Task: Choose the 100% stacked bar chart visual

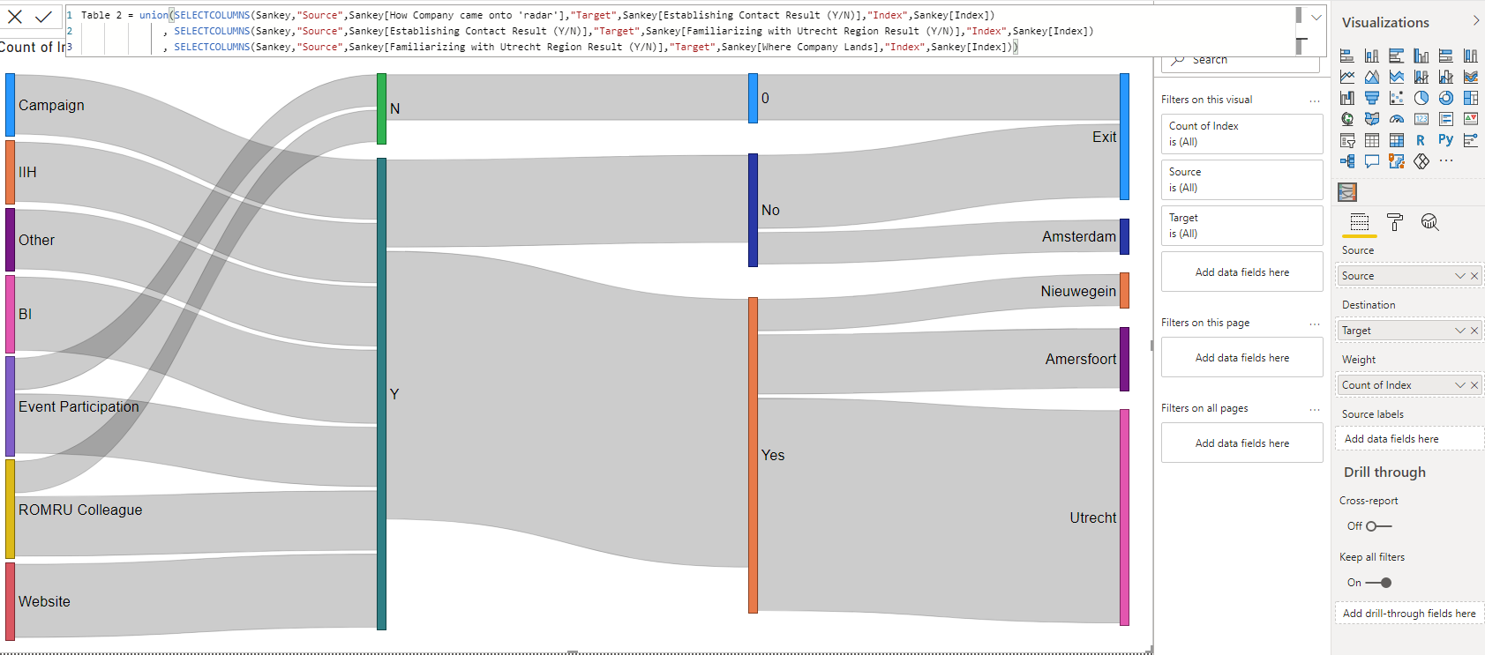Action: 1446,56
